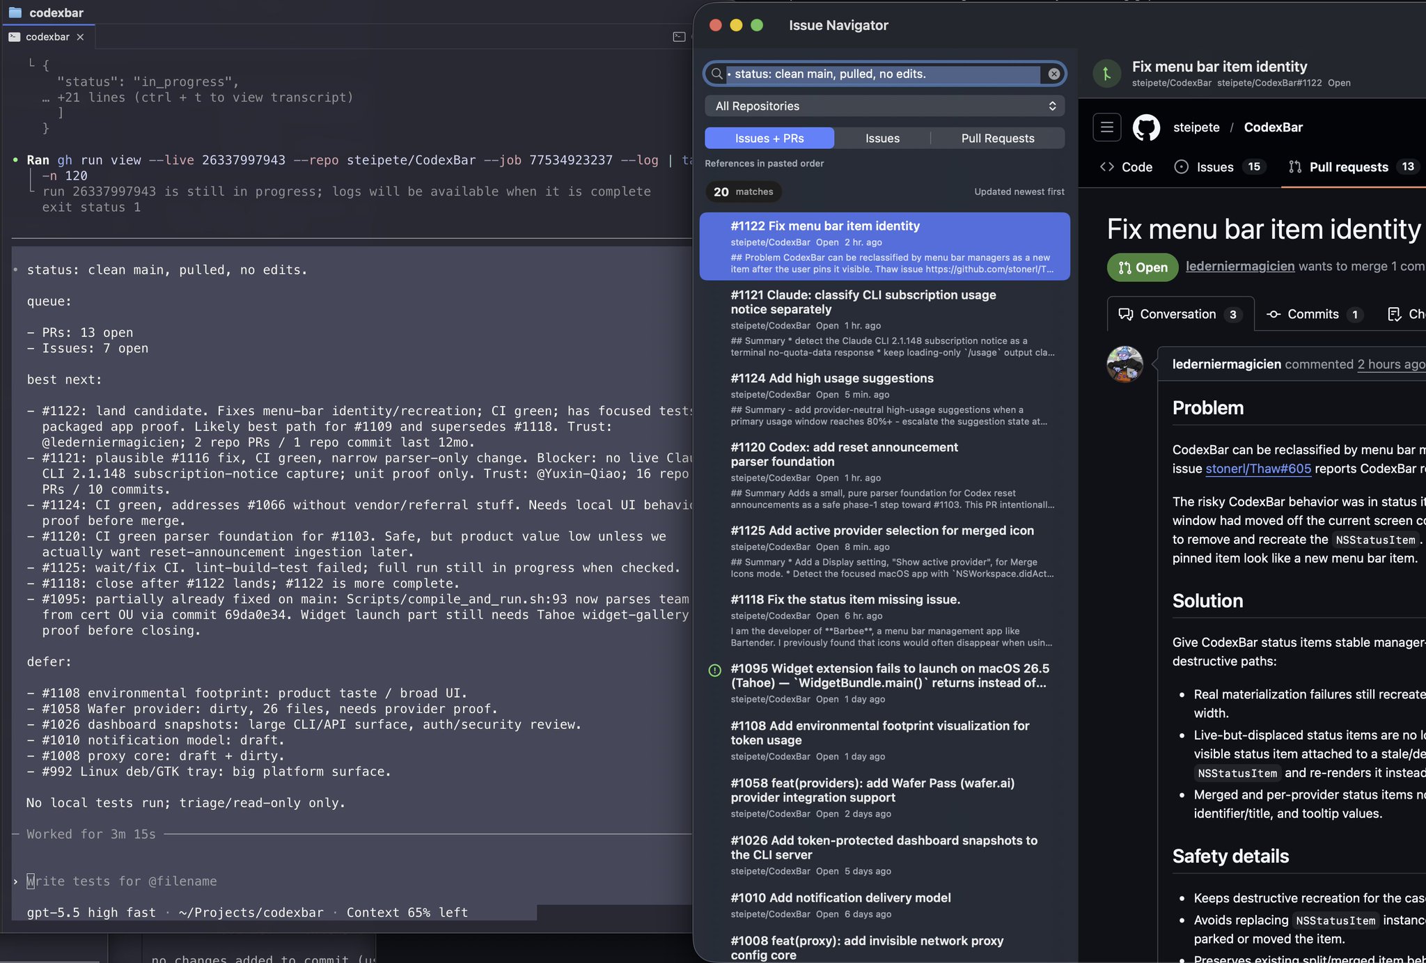The width and height of the screenshot is (1426, 963).
Task: Select the Issues + PRs segment
Action: [769, 138]
